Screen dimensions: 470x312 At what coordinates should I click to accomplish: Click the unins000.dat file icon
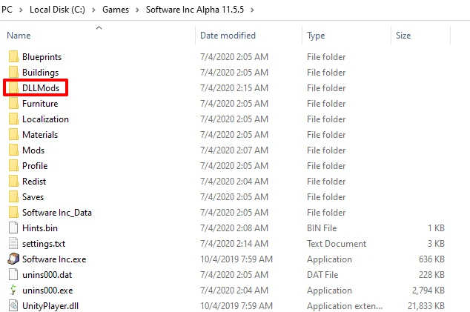pos(13,274)
